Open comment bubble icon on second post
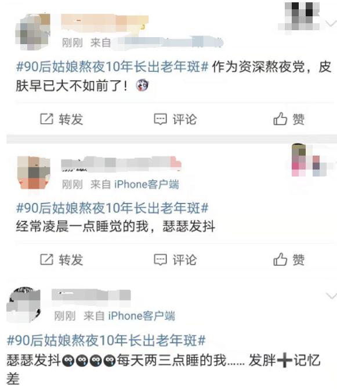 160,260
